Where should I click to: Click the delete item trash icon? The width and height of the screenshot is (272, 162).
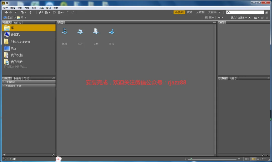[267, 18]
